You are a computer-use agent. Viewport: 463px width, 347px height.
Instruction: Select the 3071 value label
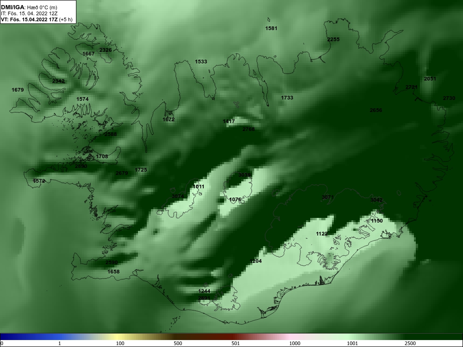(x=327, y=198)
